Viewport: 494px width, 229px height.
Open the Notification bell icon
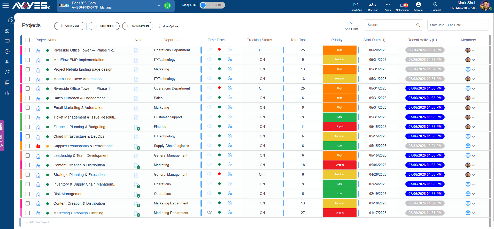(x=402, y=5)
